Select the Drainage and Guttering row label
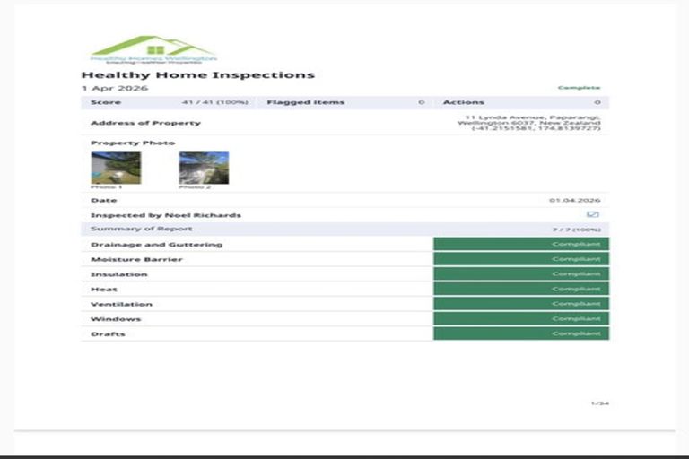This screenshot has height=459, width=689. coord(156,245)
